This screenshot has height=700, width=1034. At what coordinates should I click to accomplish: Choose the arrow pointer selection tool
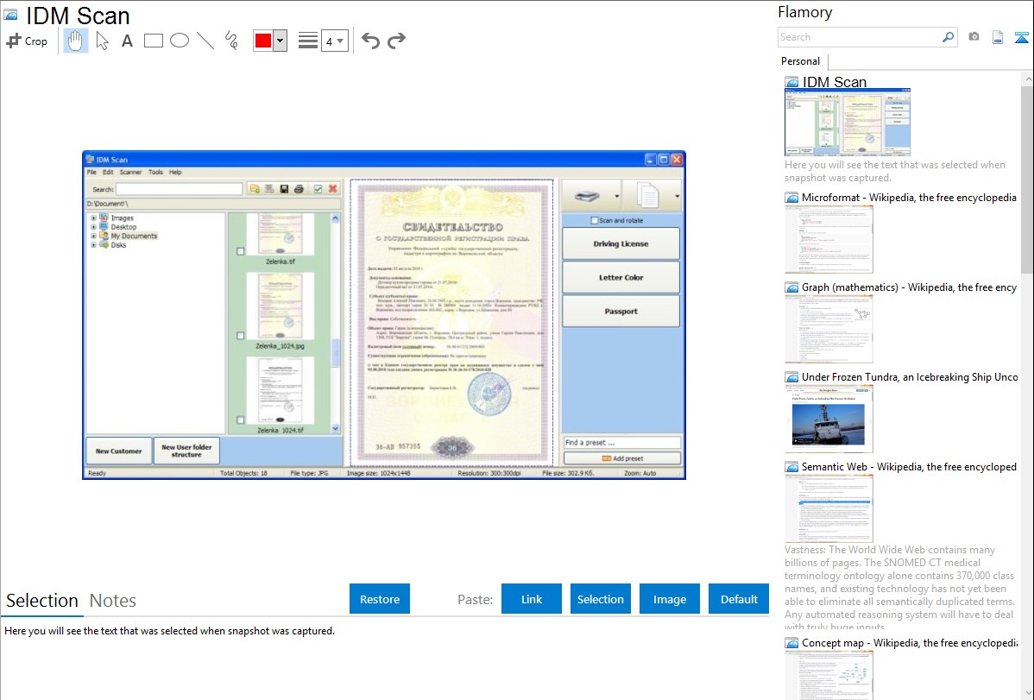(x=102, y=41)
